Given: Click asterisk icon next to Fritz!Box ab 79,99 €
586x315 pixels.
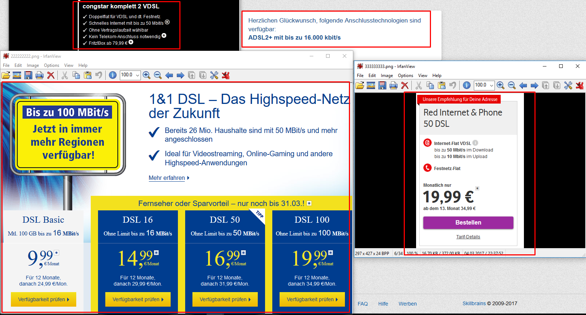Looking at the screenshot, I should coord(131,42).
